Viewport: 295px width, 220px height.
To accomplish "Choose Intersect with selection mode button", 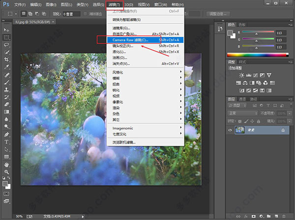I will pos(44,14).
